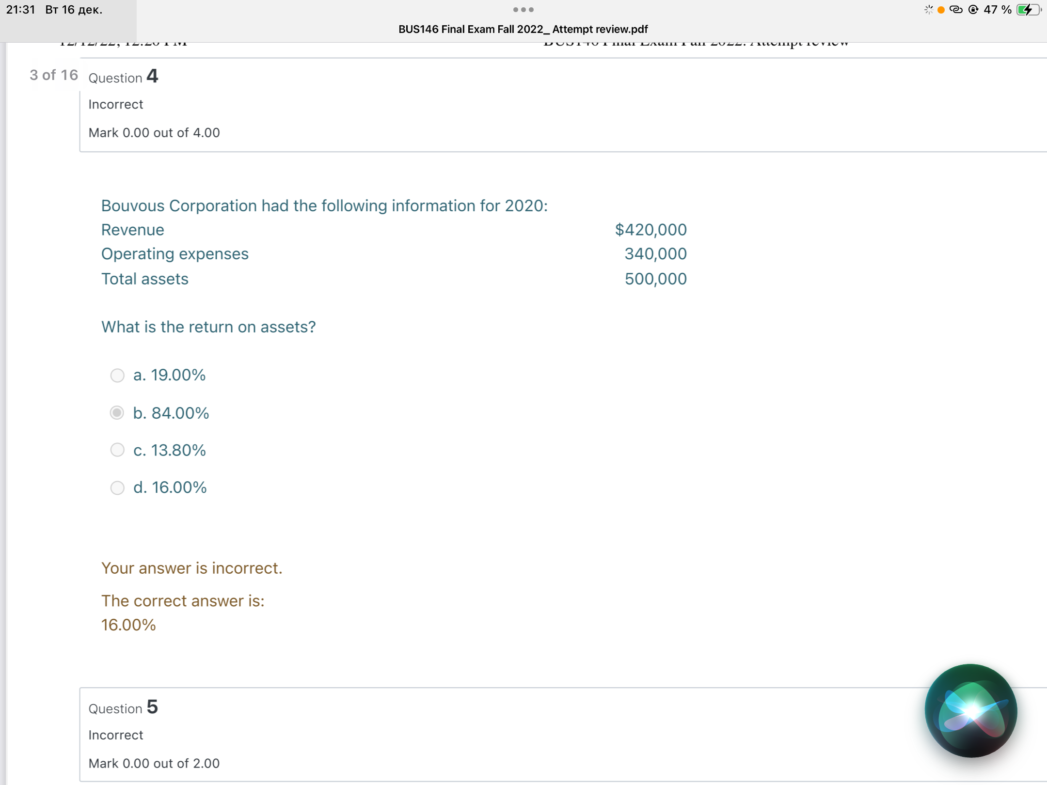Tap the orientation lock status icon
This screenshot has width=1047, height=785.
pyautogui.click(x=973, y=10)
